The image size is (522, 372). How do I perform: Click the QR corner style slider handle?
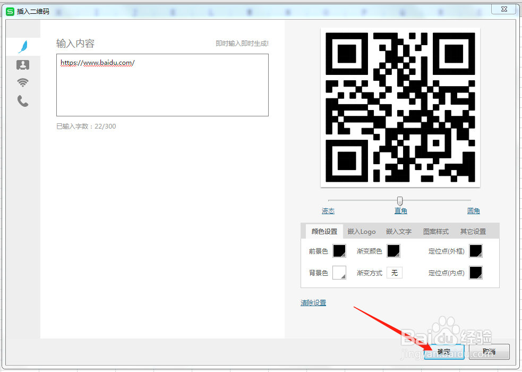point(400,201)
